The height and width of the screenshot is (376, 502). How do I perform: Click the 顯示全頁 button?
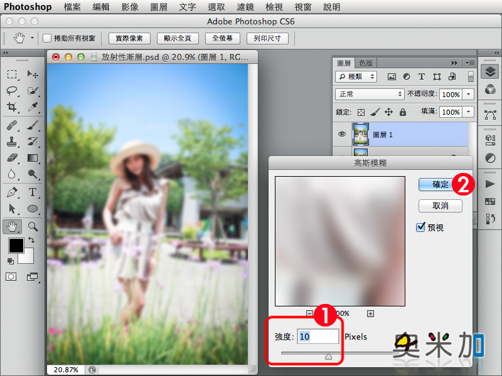coord(178,38)
